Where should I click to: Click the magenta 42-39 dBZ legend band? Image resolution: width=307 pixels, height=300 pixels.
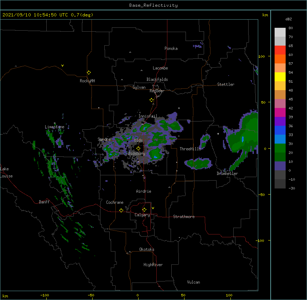(280, 112)
